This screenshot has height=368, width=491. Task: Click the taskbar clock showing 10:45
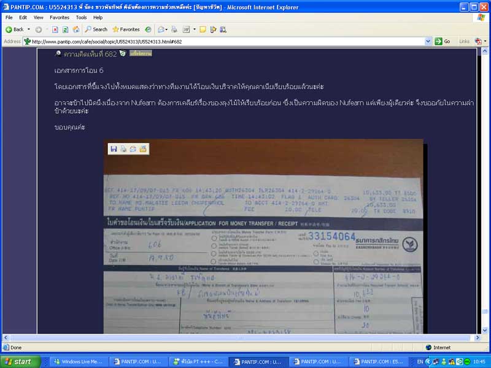(x=480, y=361)
